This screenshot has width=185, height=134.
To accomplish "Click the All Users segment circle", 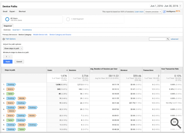I will pyautogui.click(x=7, y=19).
